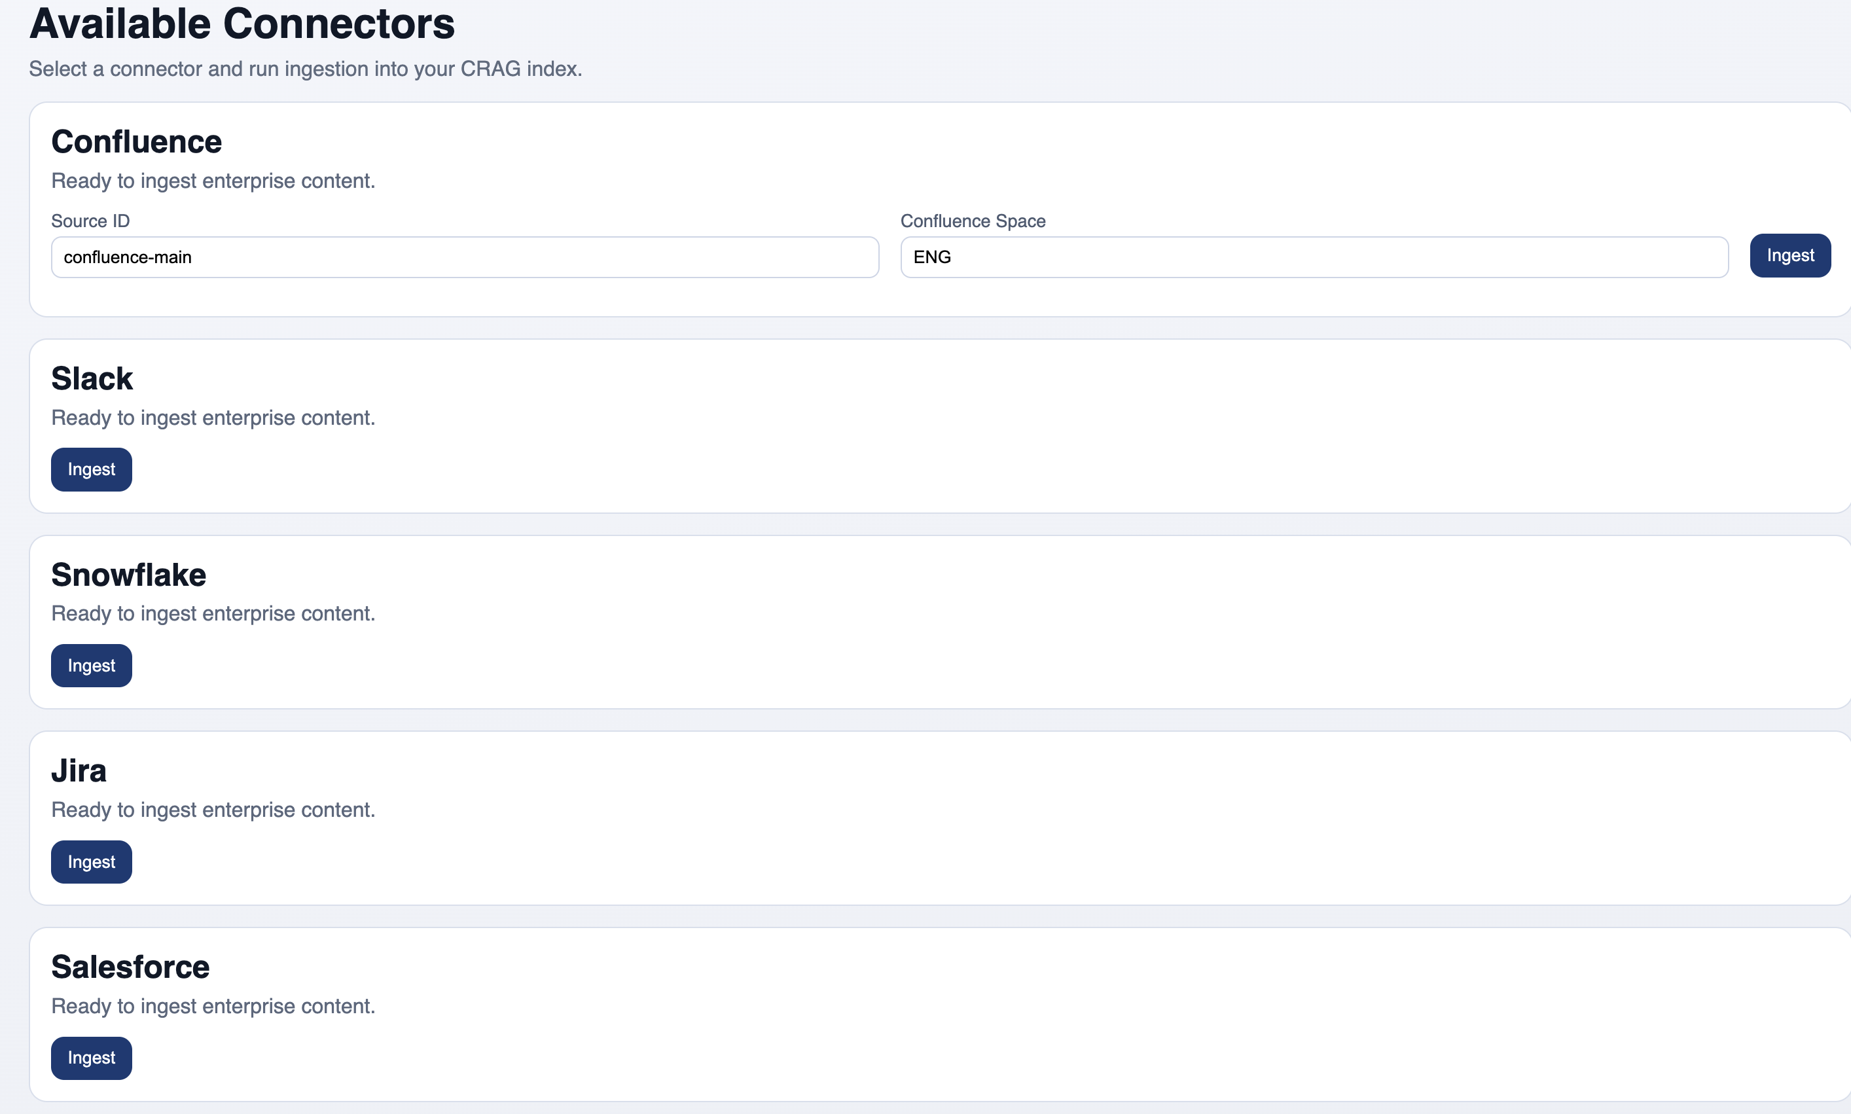Select the confluence-main text in Source ID
Screen dimensions: 1851x1114
tap(126, 257)
